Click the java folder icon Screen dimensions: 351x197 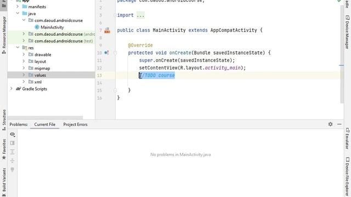pyautogui.click(x=25, y=14)
